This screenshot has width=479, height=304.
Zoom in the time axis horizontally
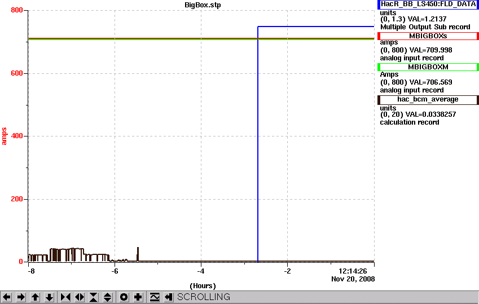pyautogui.click(x=65, y=297)
